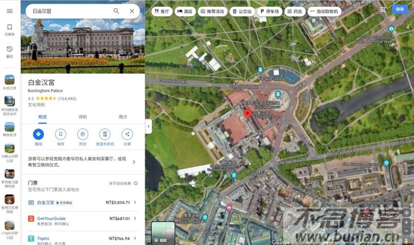414x245 pixels.
Task: Click the pink marker below A3214
Action: [229, 208]
